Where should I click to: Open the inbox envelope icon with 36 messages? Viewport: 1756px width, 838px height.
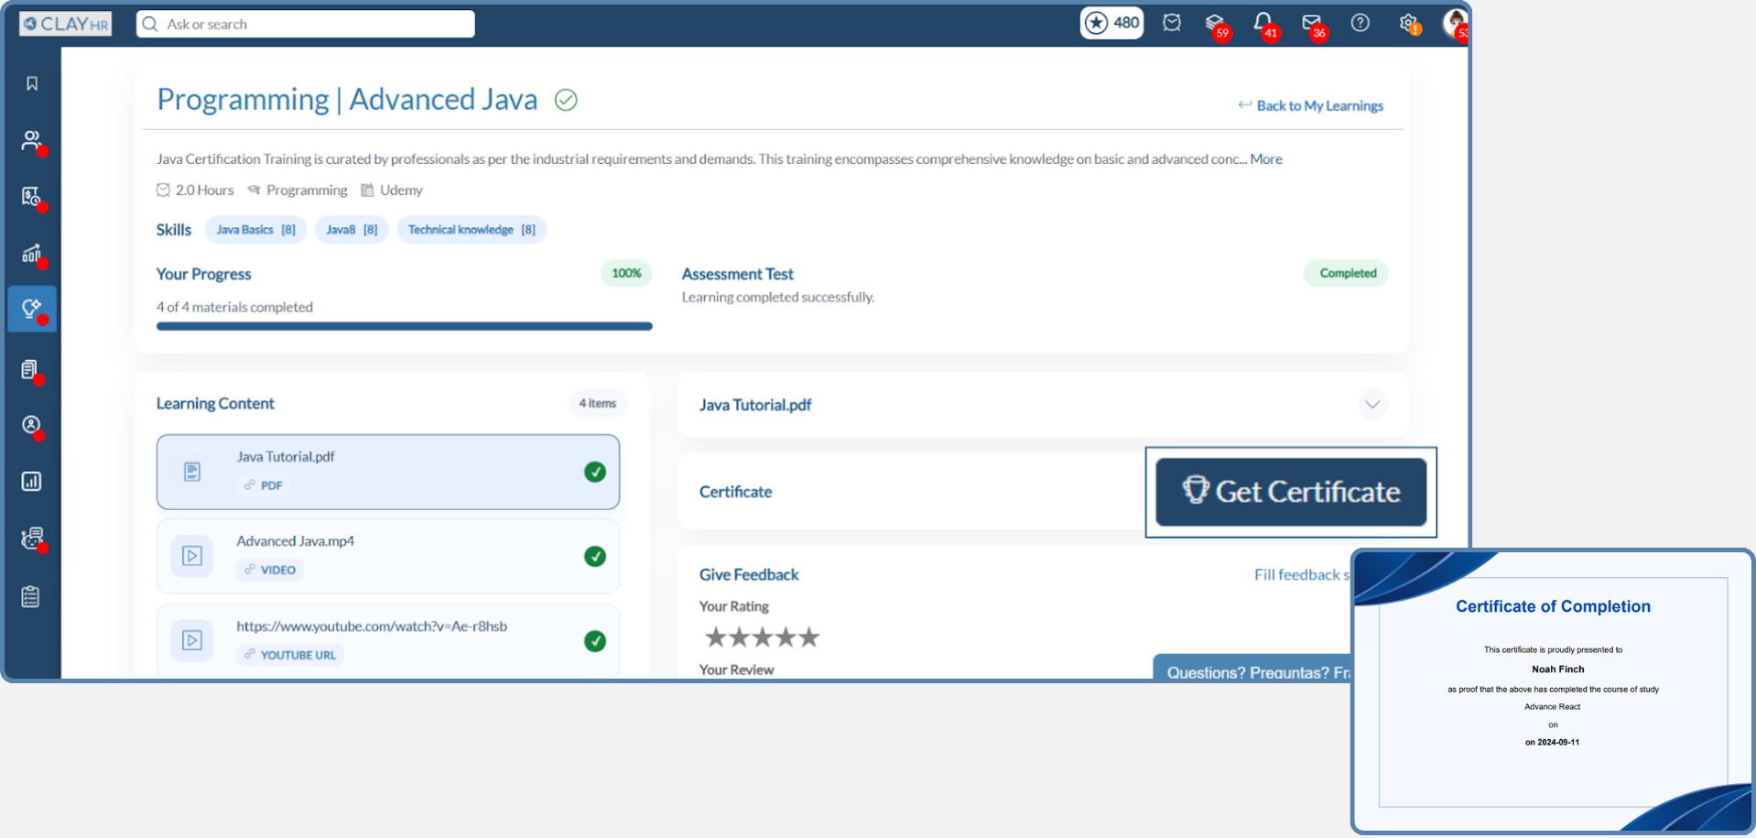click(1312, 22)
